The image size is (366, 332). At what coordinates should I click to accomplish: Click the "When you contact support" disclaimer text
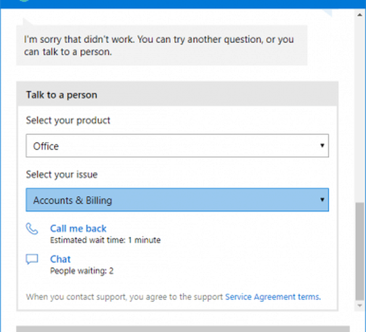124,297
